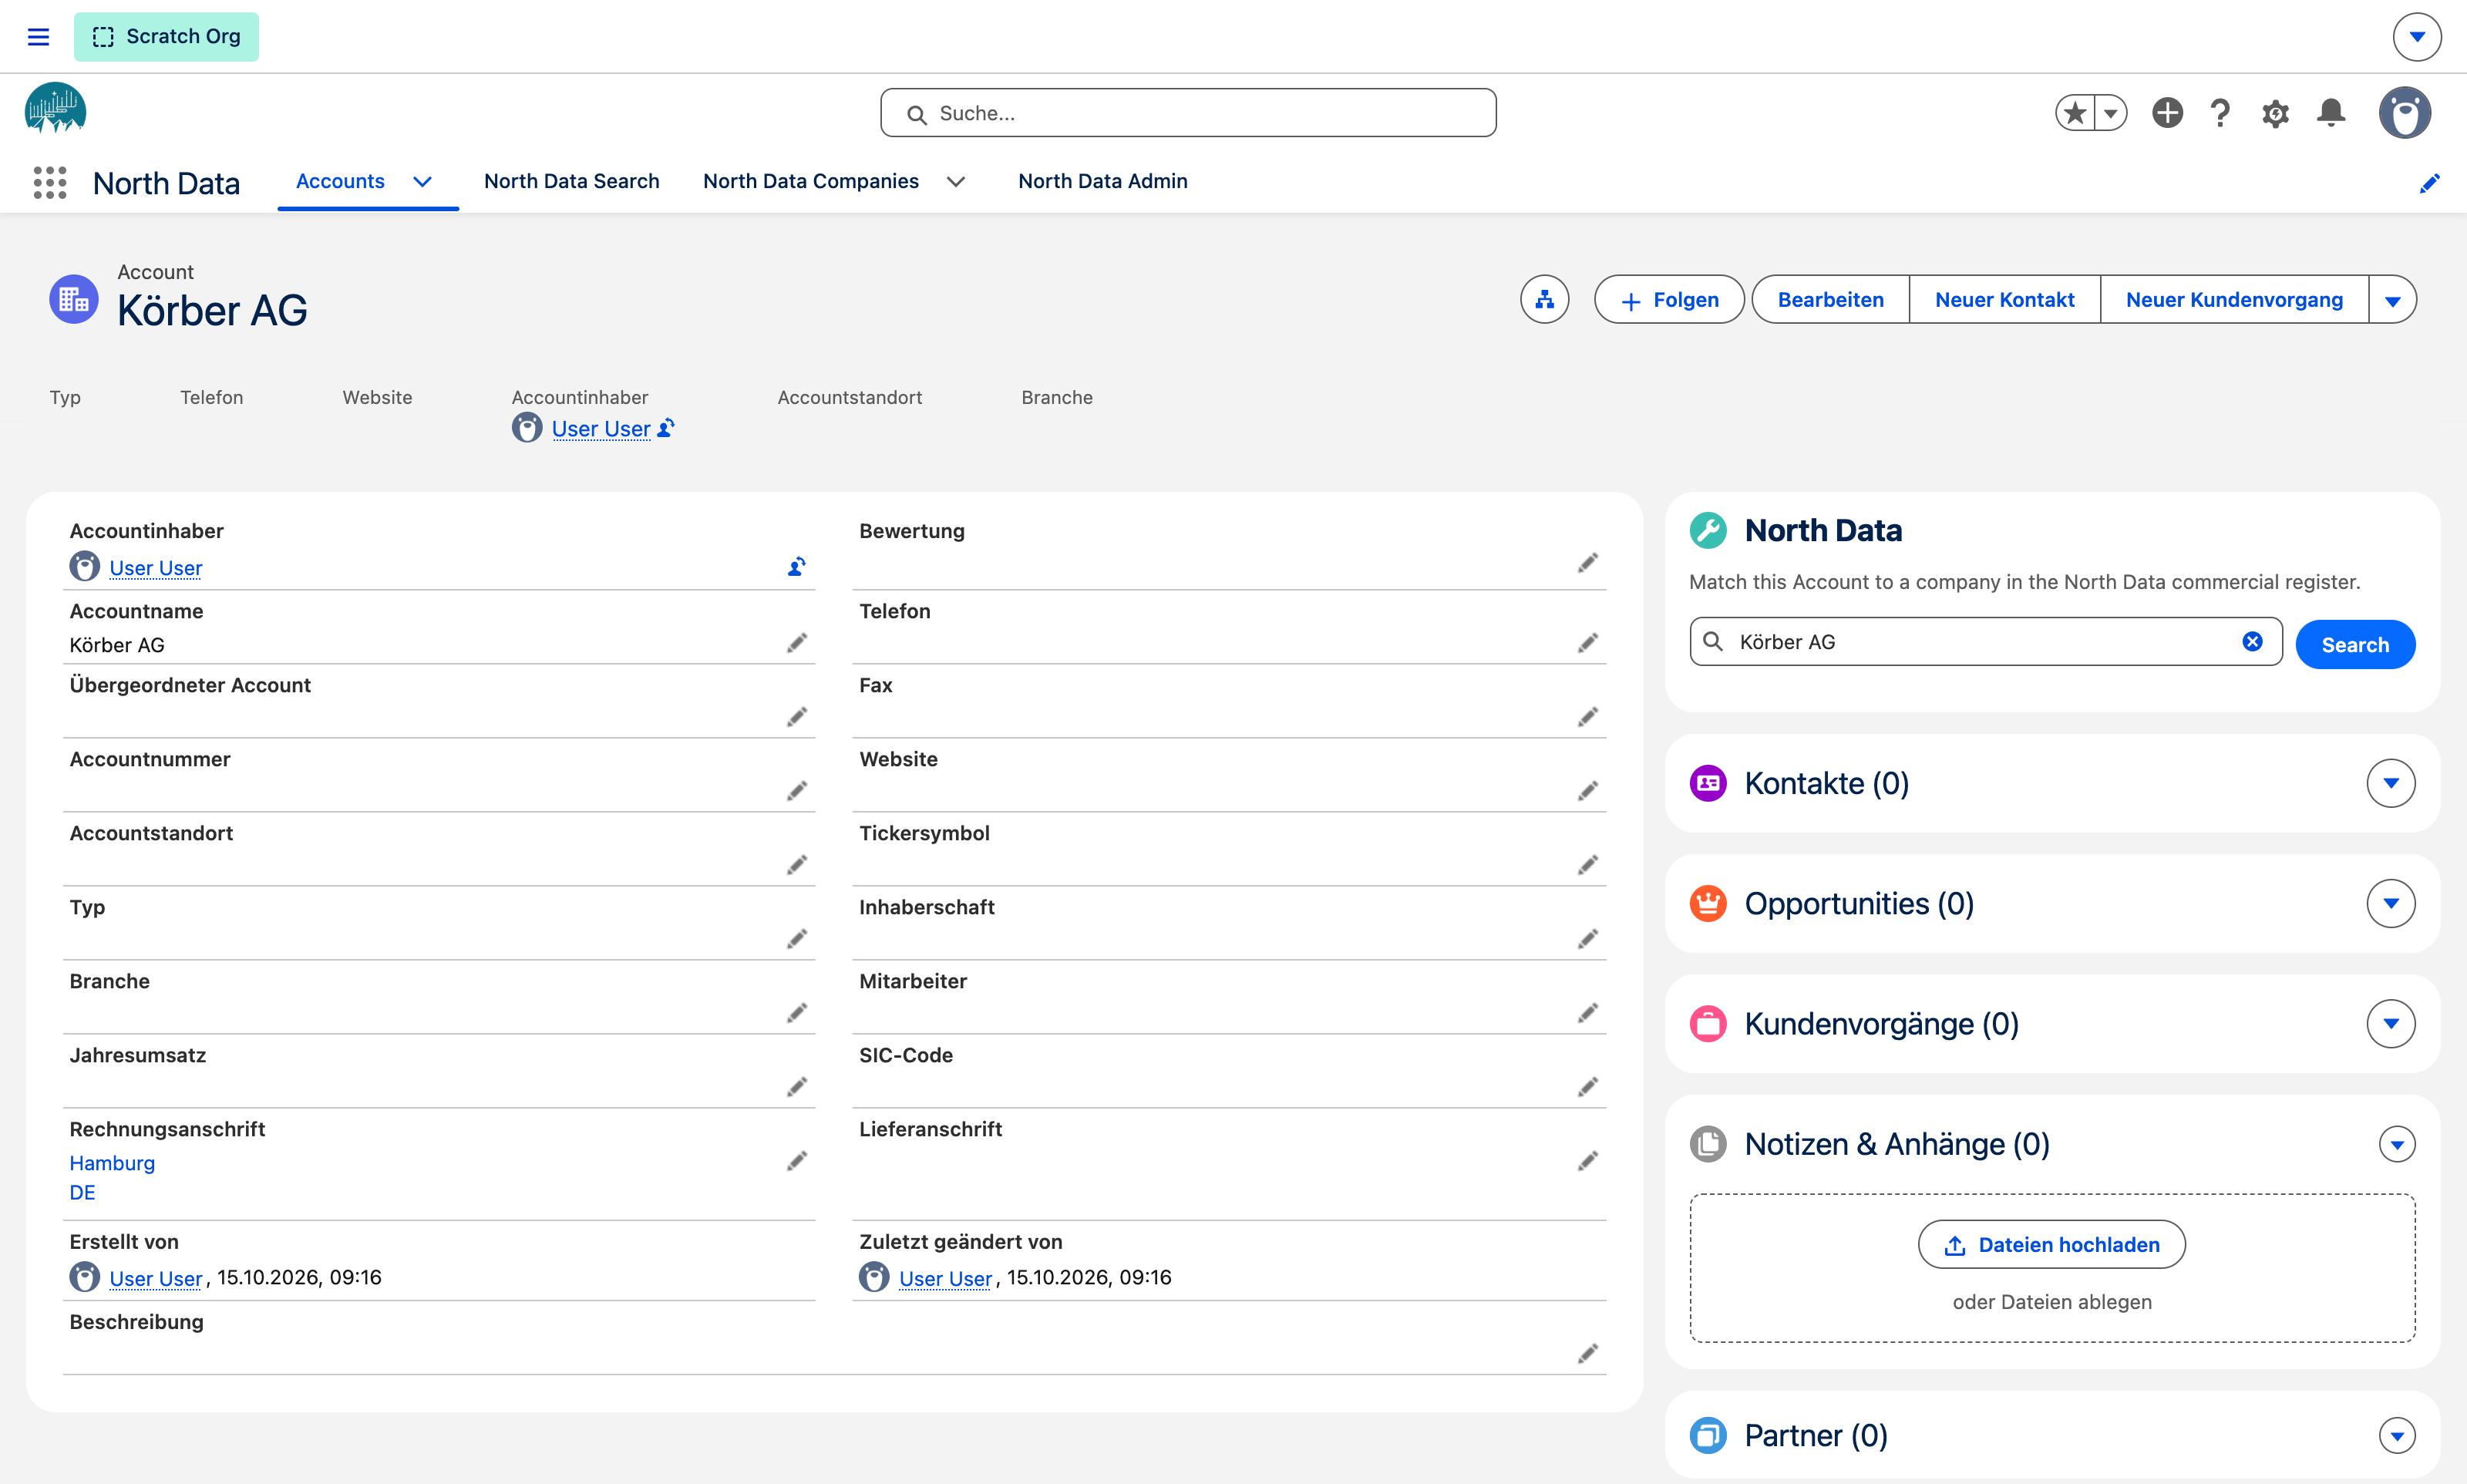The width and height of the screenshot is (2467, 1484).
Task: Expand the Accounts tab dropdown chevron
Action: (x=422, y=182)
